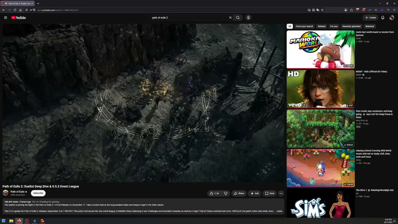This screenshot has width=398, height=224.
Task: Select the Watched filter chip
Action: point(370,26)
